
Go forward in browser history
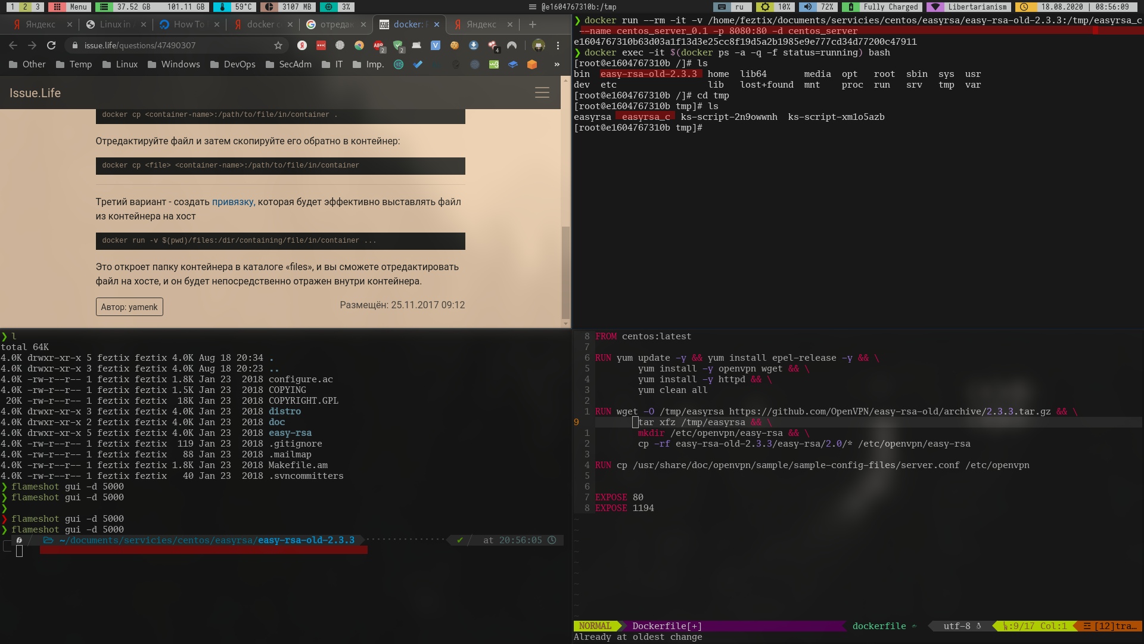tap(32, 45)
